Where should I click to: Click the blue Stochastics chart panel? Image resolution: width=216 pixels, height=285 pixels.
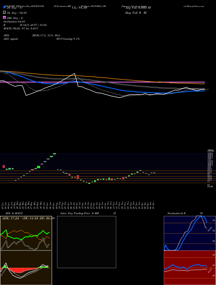pos(190,233)
